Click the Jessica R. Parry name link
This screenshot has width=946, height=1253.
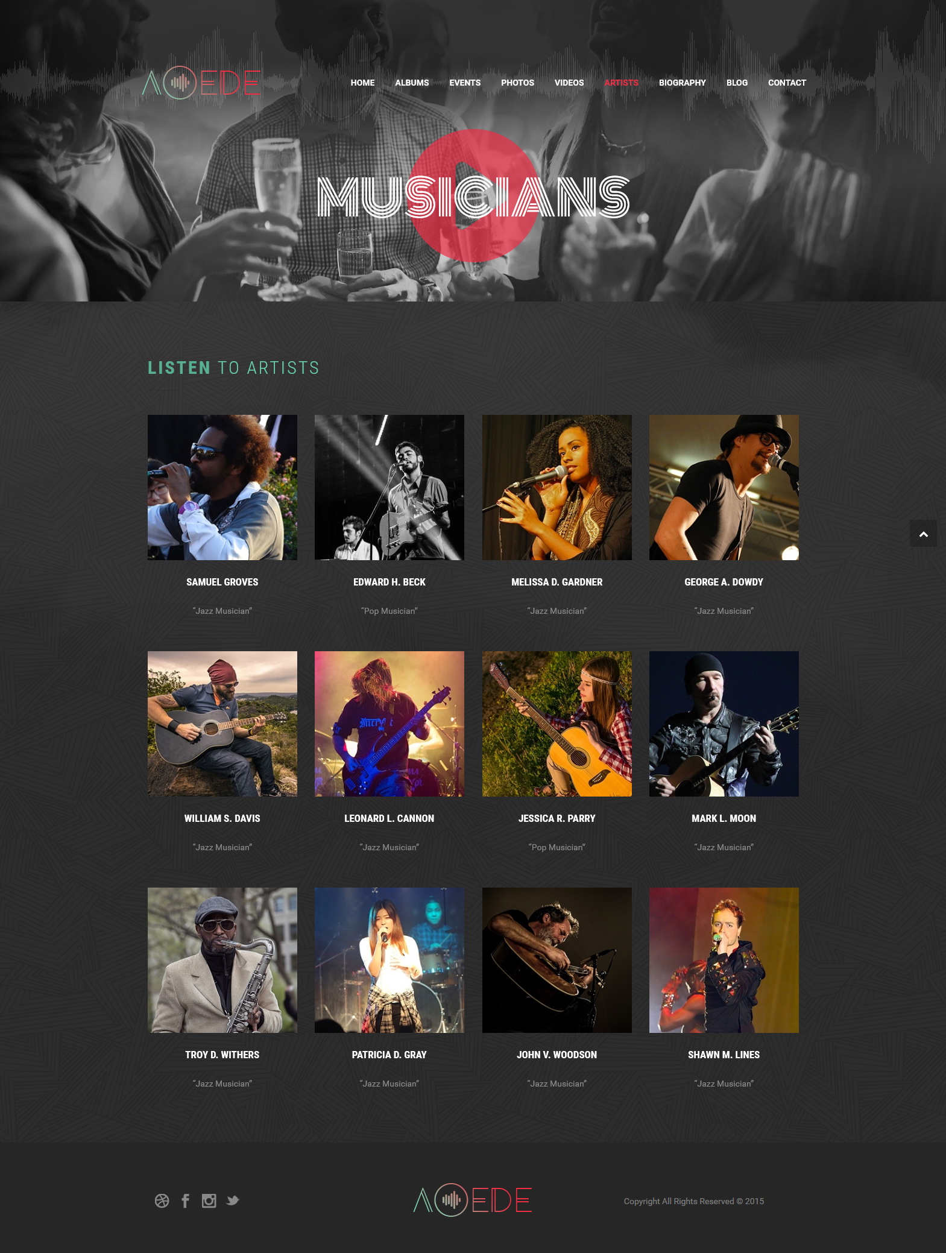[x=557, y=818]
